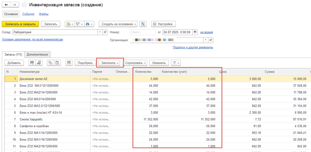Click the Записать button
Viewport: 311px width, 152px height.
tap(51, 24)
